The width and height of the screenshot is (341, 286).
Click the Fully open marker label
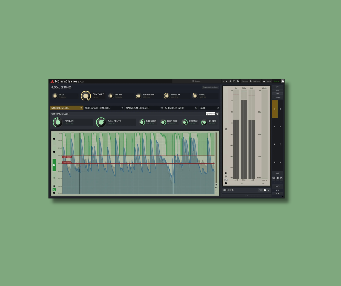(x=67, y=157)
